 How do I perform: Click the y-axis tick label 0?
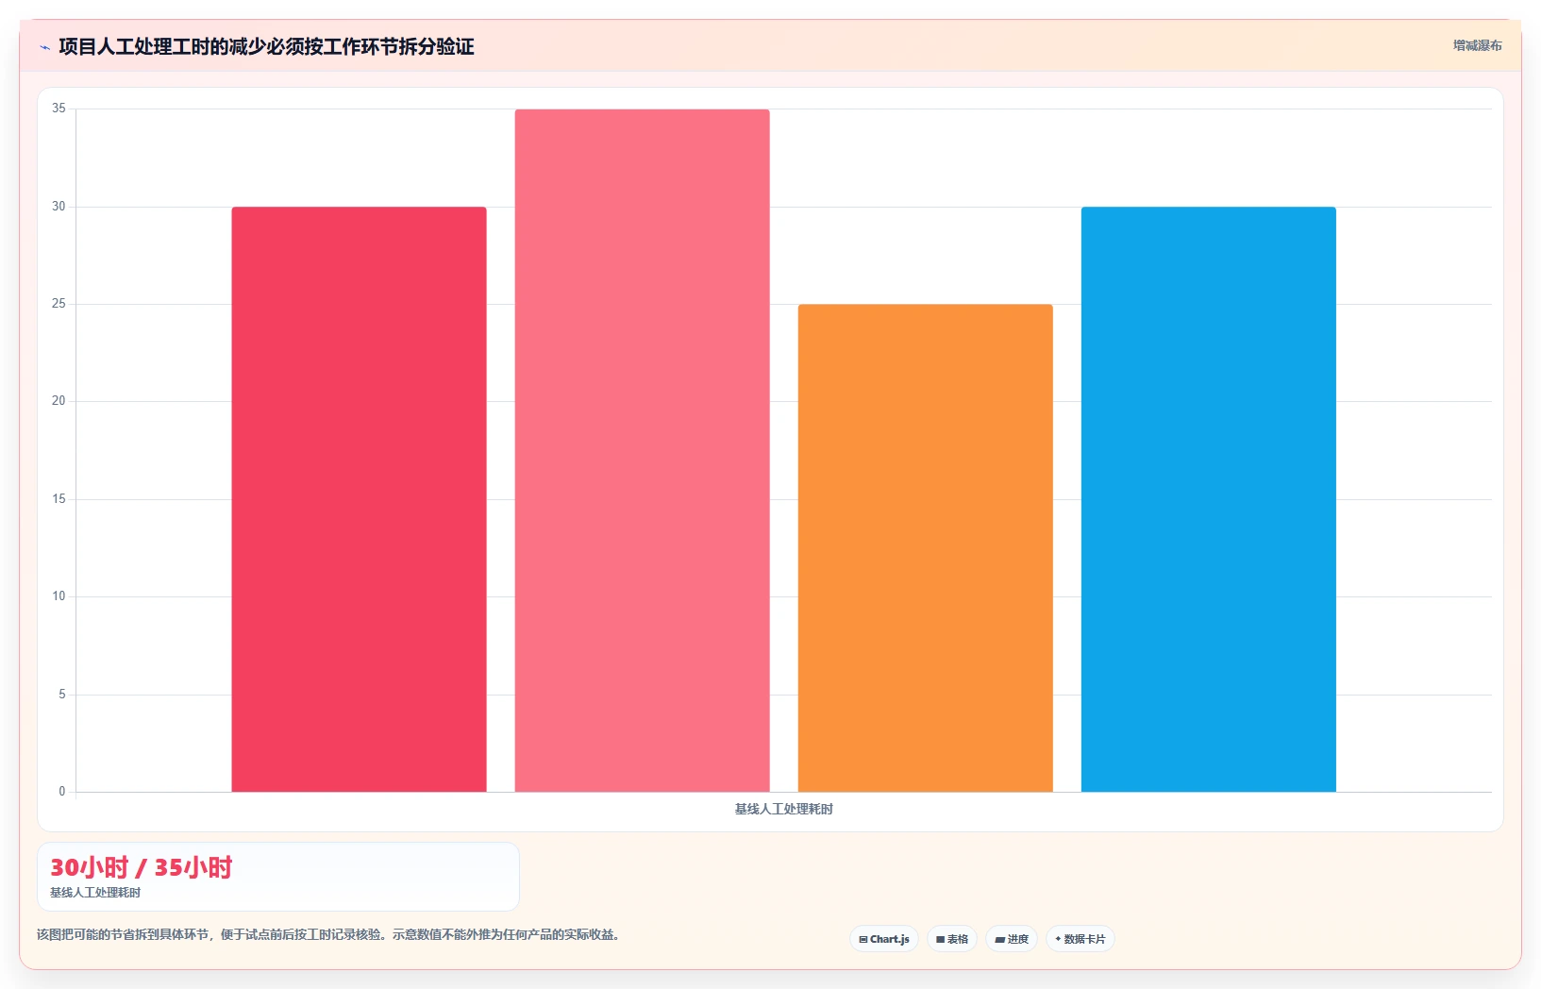62,792
